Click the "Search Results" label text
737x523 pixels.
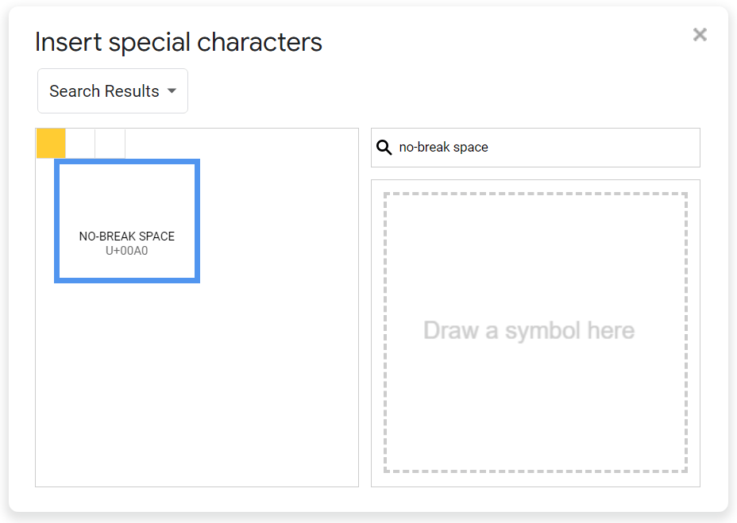104,91
